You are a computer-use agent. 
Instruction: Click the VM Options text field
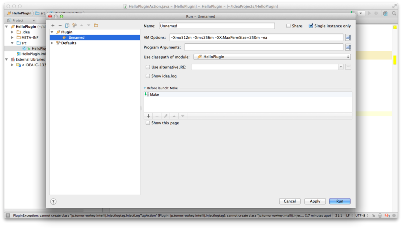pyautogui.click(x=256, y=37)
